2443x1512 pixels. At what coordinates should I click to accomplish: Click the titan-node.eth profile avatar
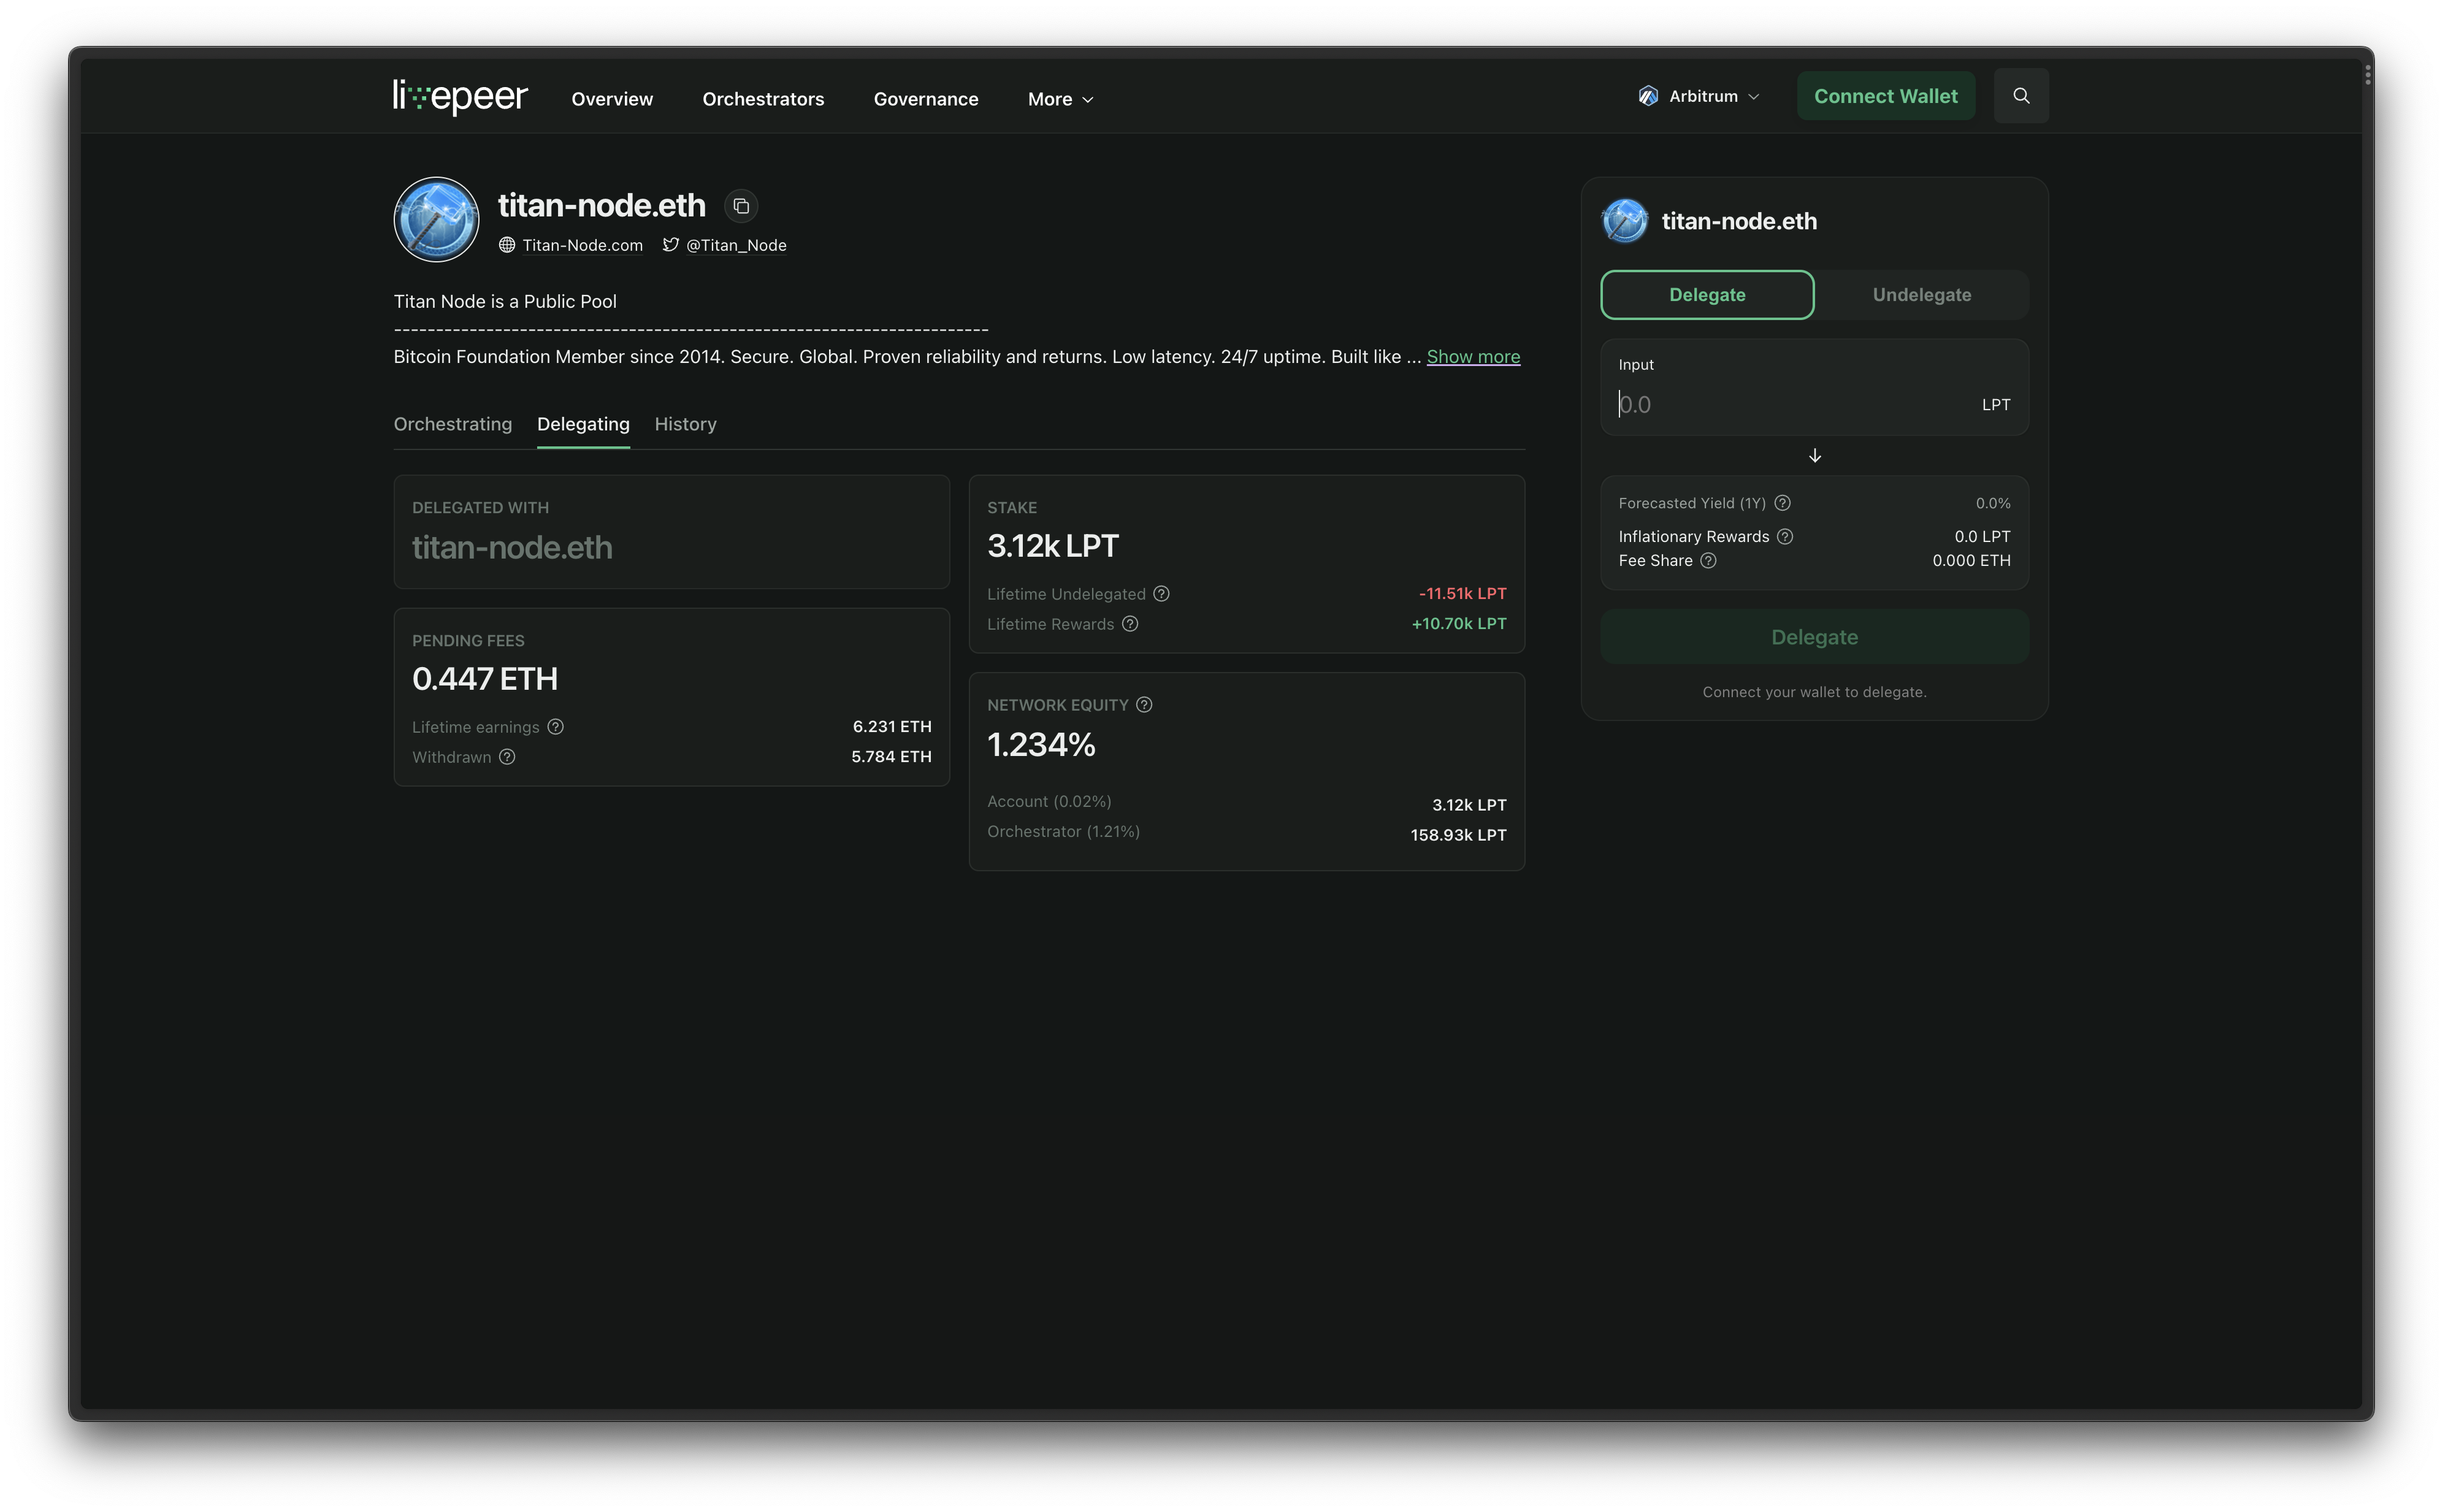437,220
